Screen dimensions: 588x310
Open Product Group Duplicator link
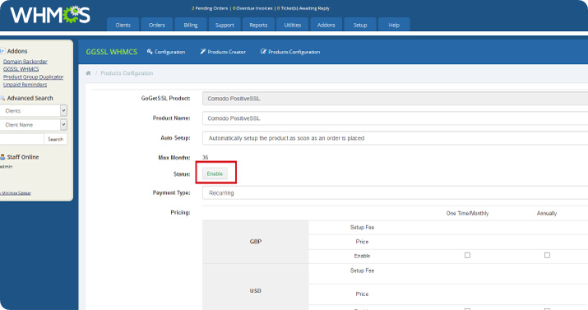[x=34, y=76]
